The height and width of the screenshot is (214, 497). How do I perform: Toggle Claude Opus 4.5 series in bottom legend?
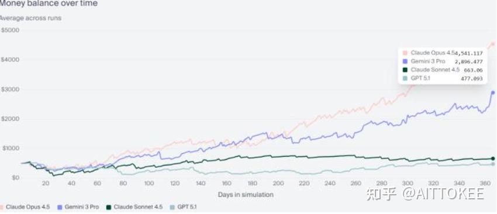coord(25,207)
